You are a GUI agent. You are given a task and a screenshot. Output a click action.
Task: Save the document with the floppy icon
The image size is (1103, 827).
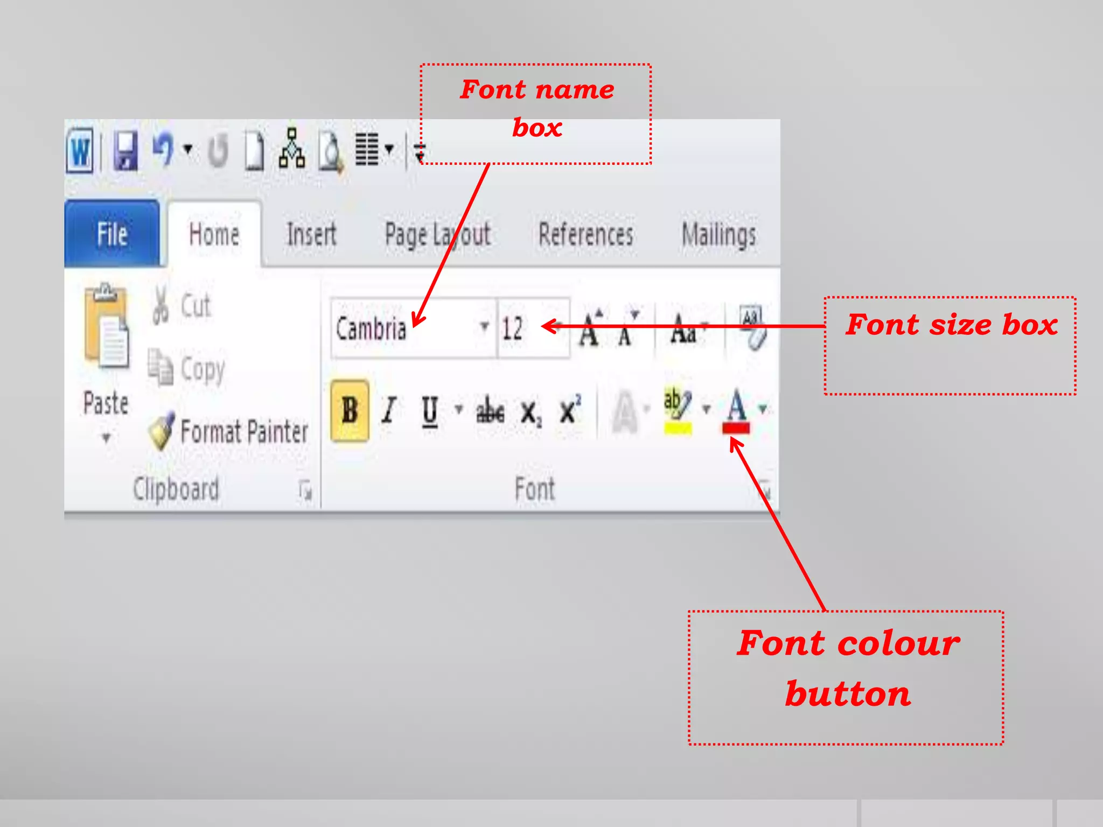125,151
